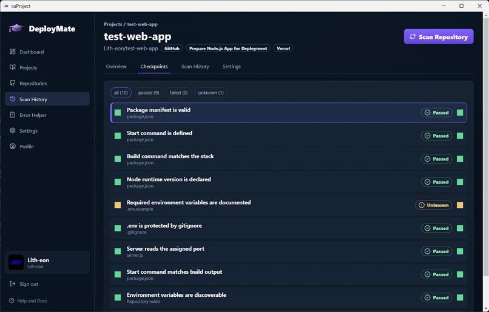Click the Scan Repository button
489x312 pixels.
439,37
